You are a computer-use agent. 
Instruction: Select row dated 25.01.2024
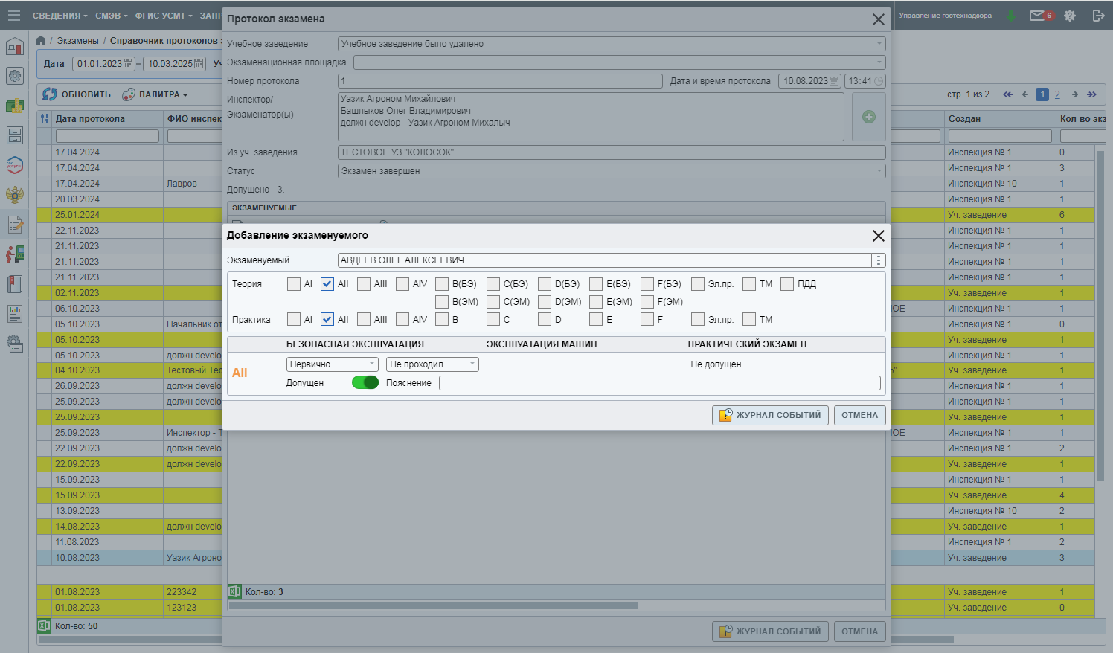pos(565,215)
